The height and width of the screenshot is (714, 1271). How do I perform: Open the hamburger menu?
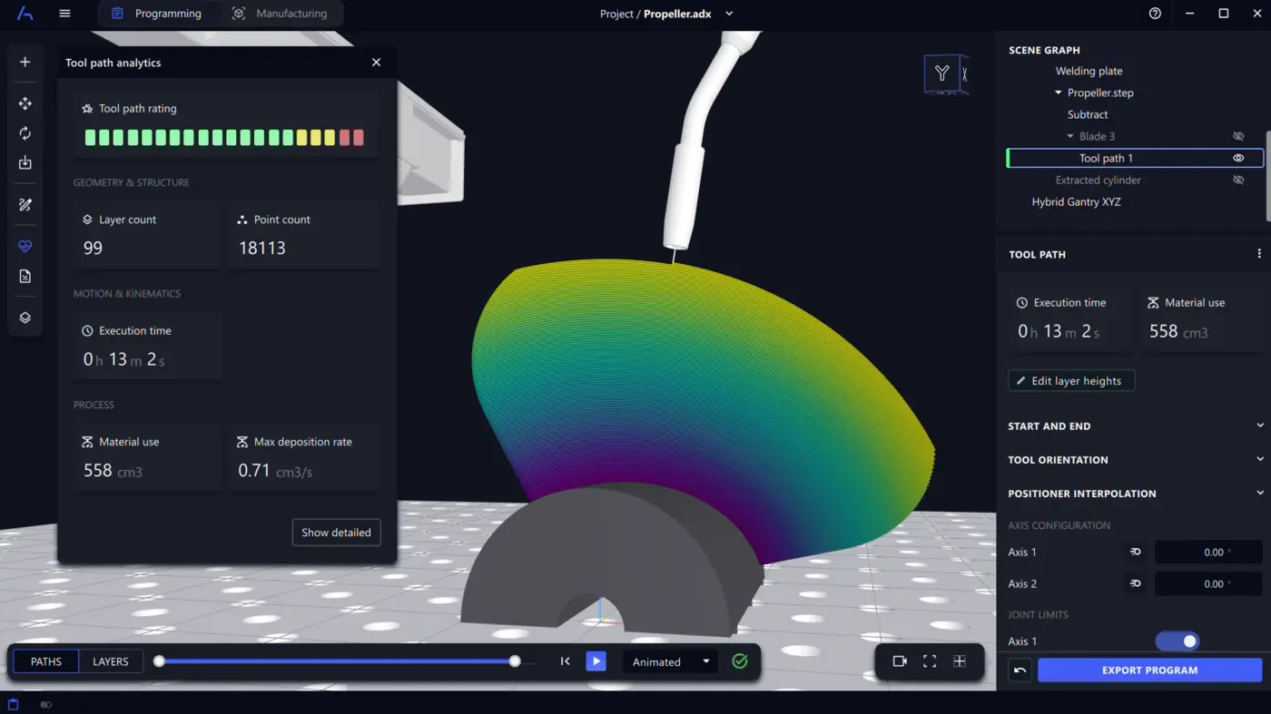64,14
